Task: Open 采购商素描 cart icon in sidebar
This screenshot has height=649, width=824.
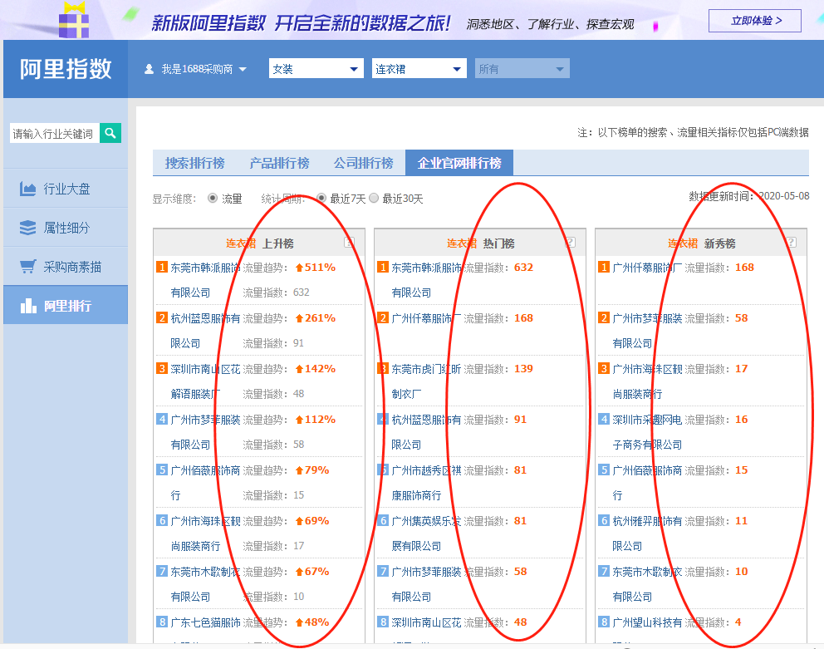Action: tap(27, 267)
